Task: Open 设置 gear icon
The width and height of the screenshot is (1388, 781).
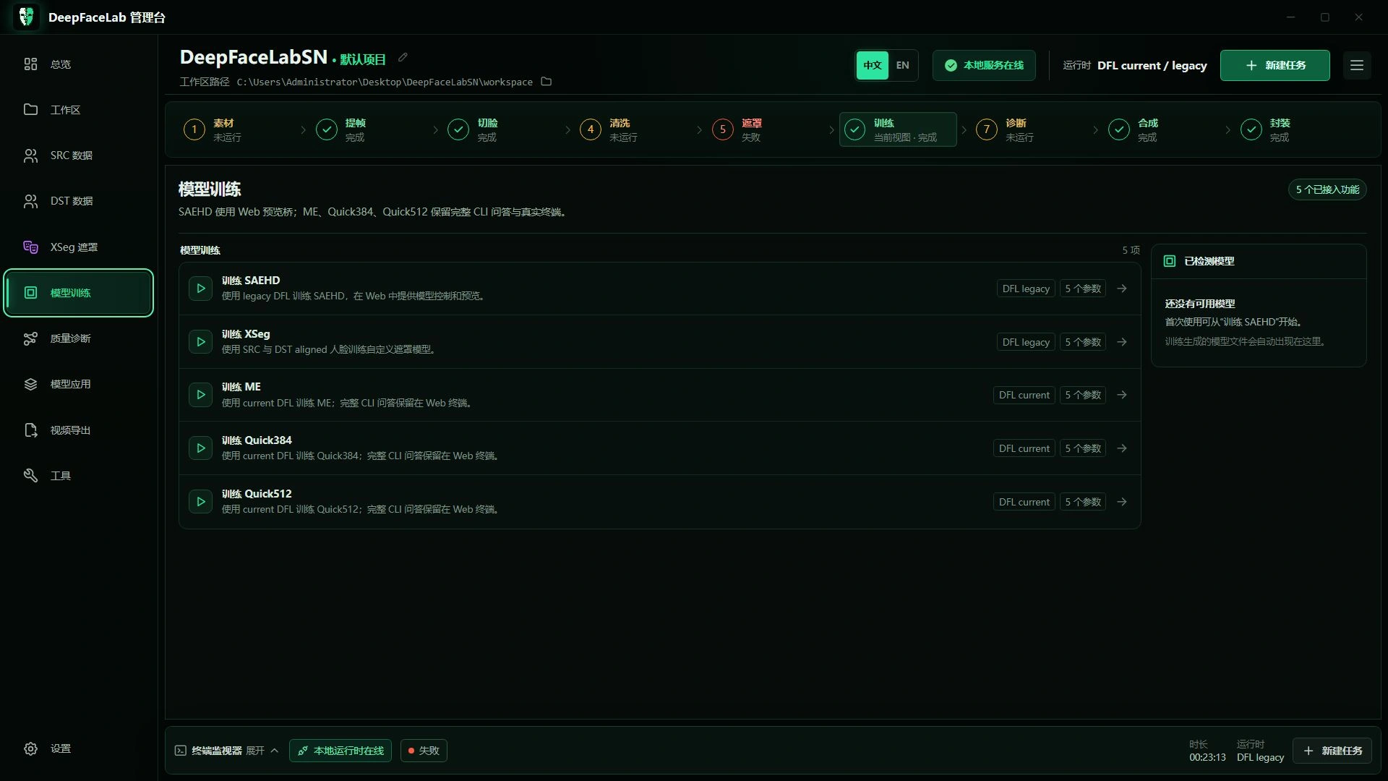Action: pyautogui.click(x=30, y=748)
